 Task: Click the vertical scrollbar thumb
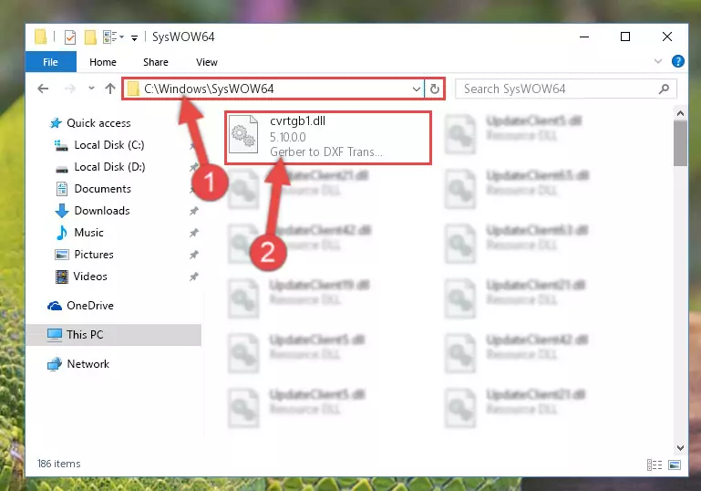click(x=680, y=143)
